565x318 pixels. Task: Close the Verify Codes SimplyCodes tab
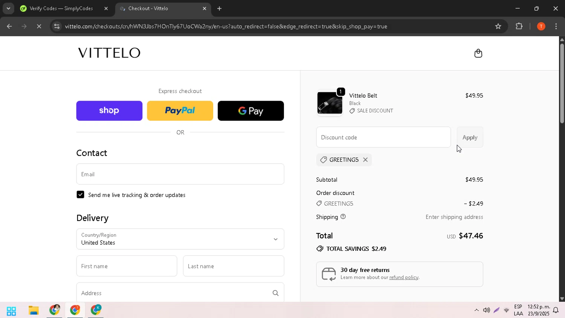106,8
